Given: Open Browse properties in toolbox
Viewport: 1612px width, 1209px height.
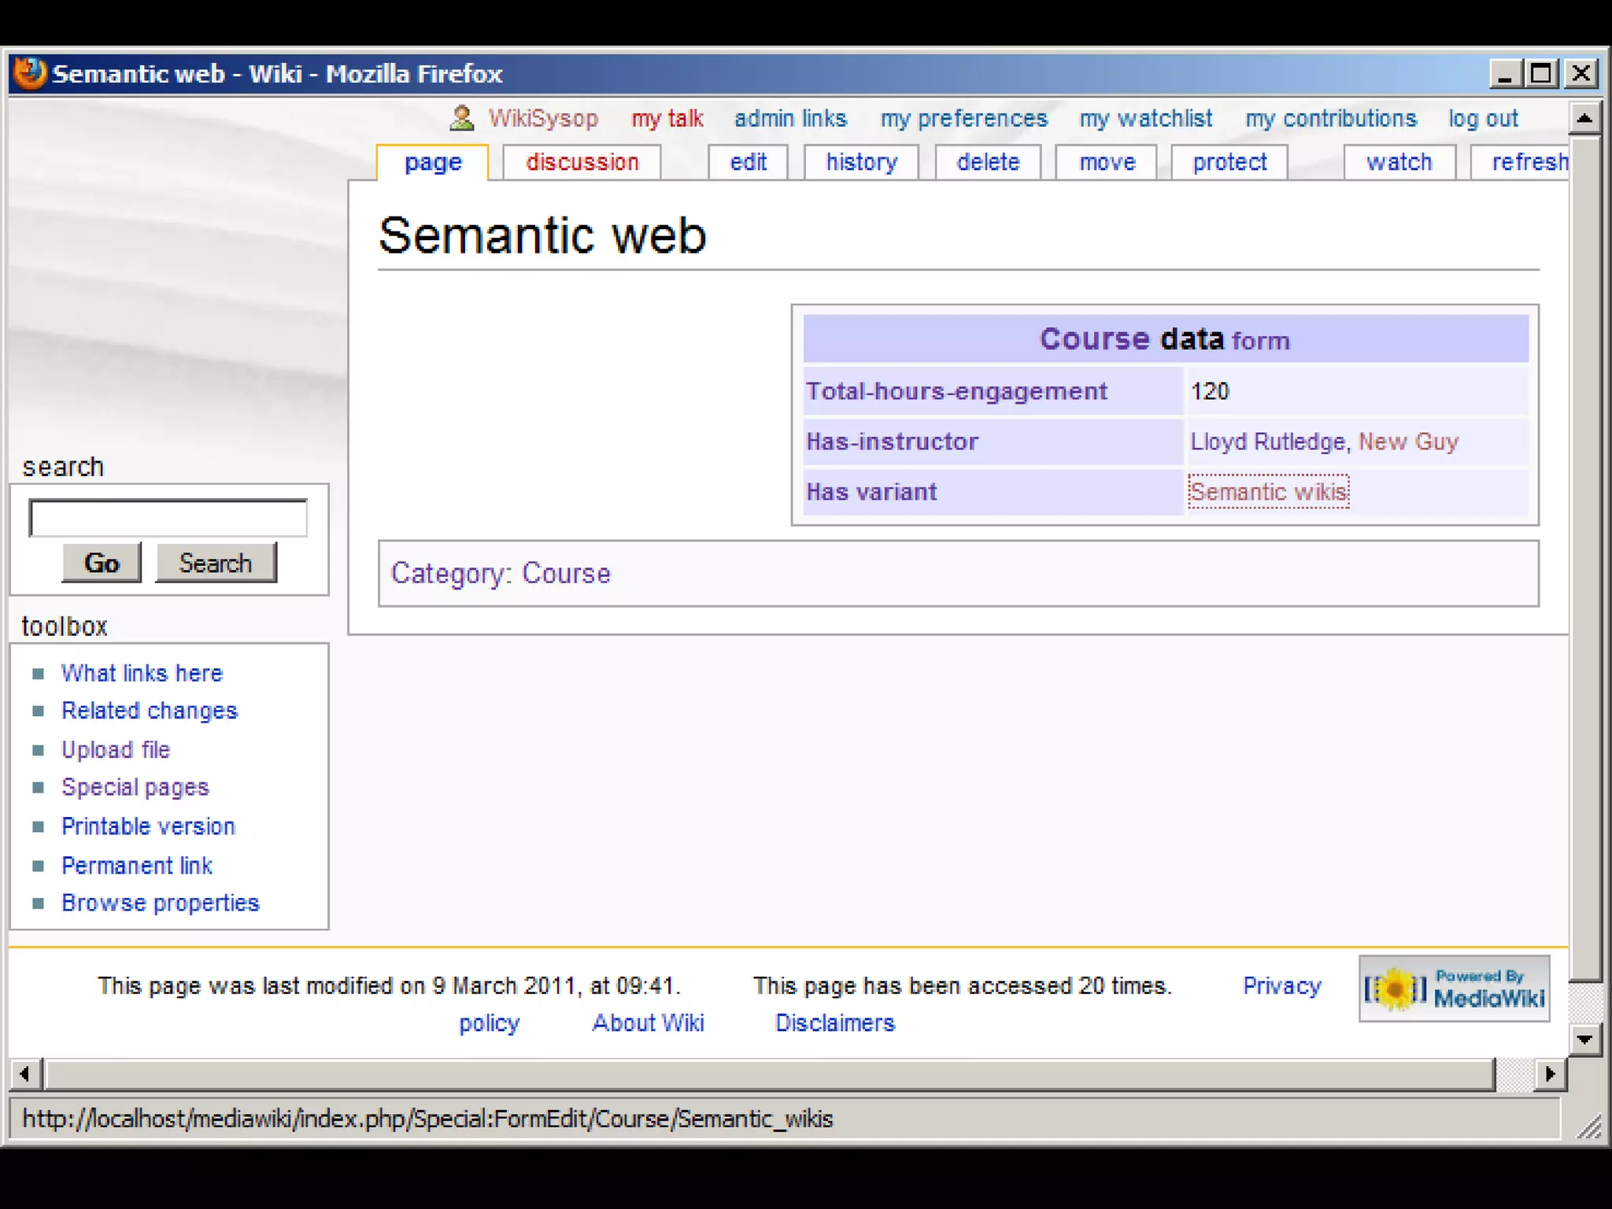Looking at the screenshot, I should click(160, 903).
